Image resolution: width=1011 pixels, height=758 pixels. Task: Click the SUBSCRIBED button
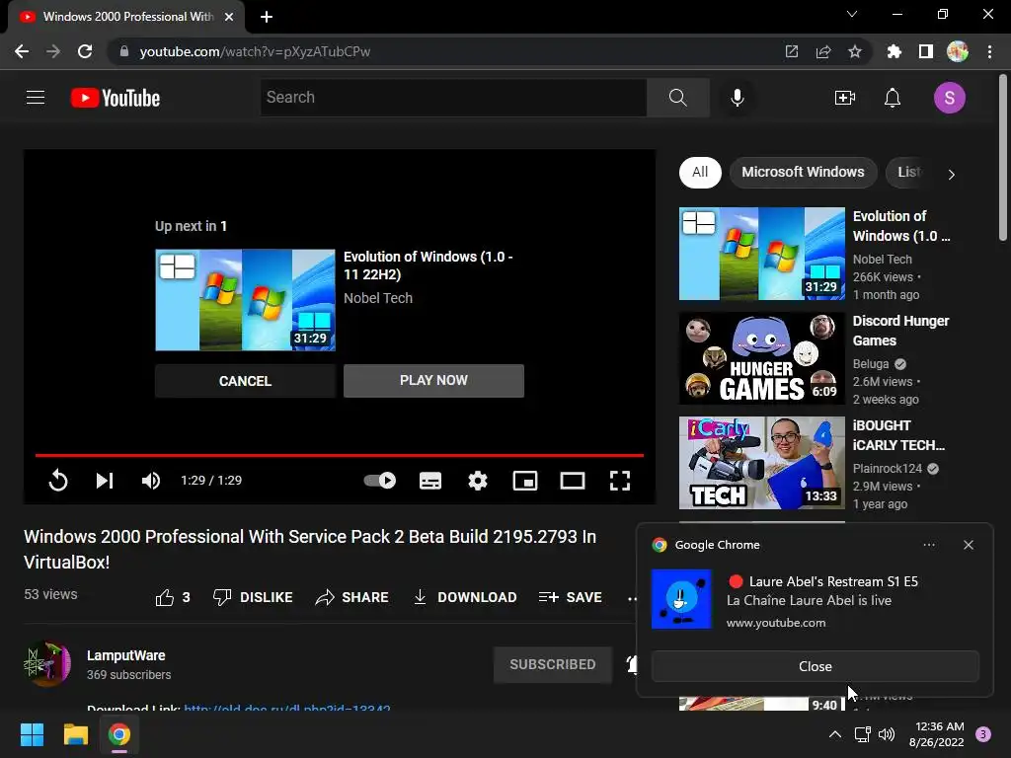click(553, 664)
